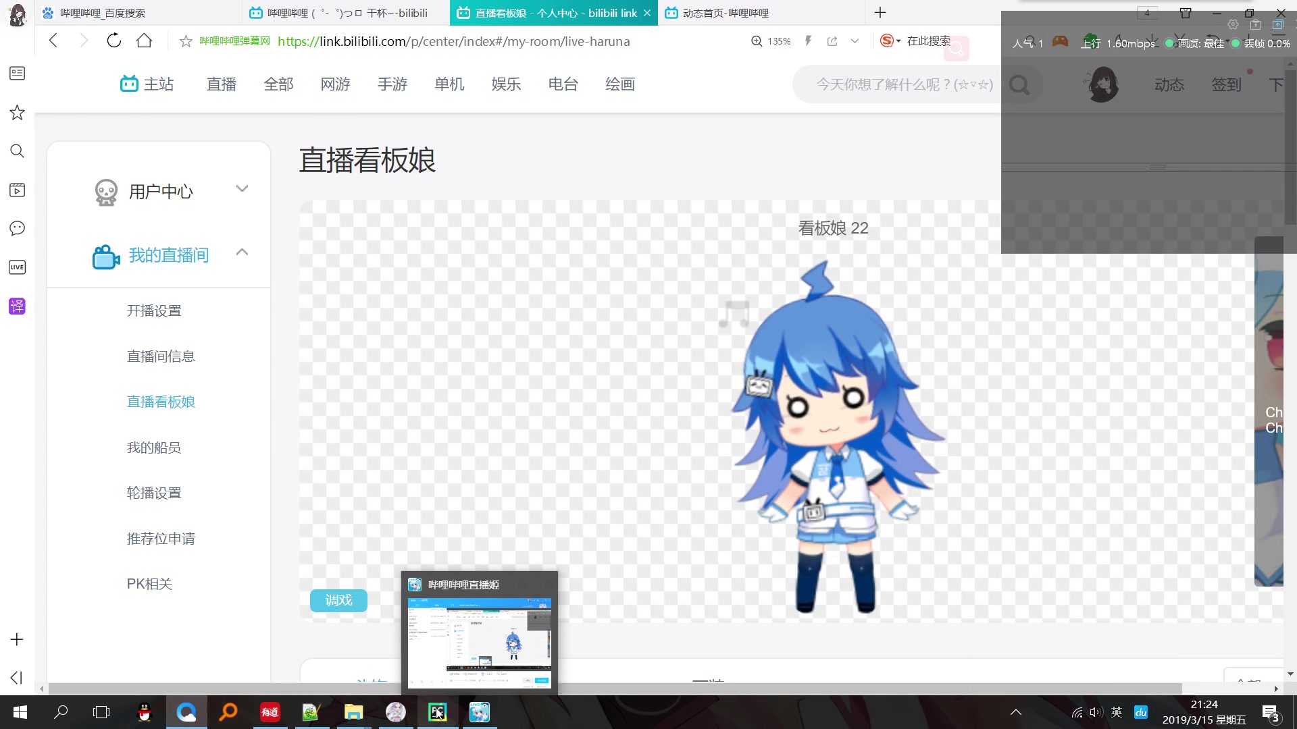Click the horizontal page scrollbar
This screenshot has width=1297, height=729.
coord(615,688)
